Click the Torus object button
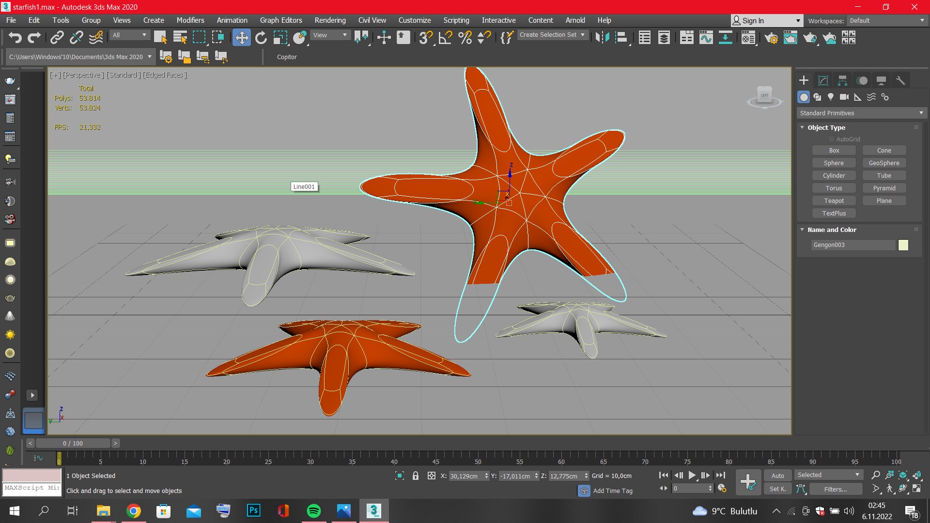The height and width of the screenshot is (523, 930). click(834, 188)
